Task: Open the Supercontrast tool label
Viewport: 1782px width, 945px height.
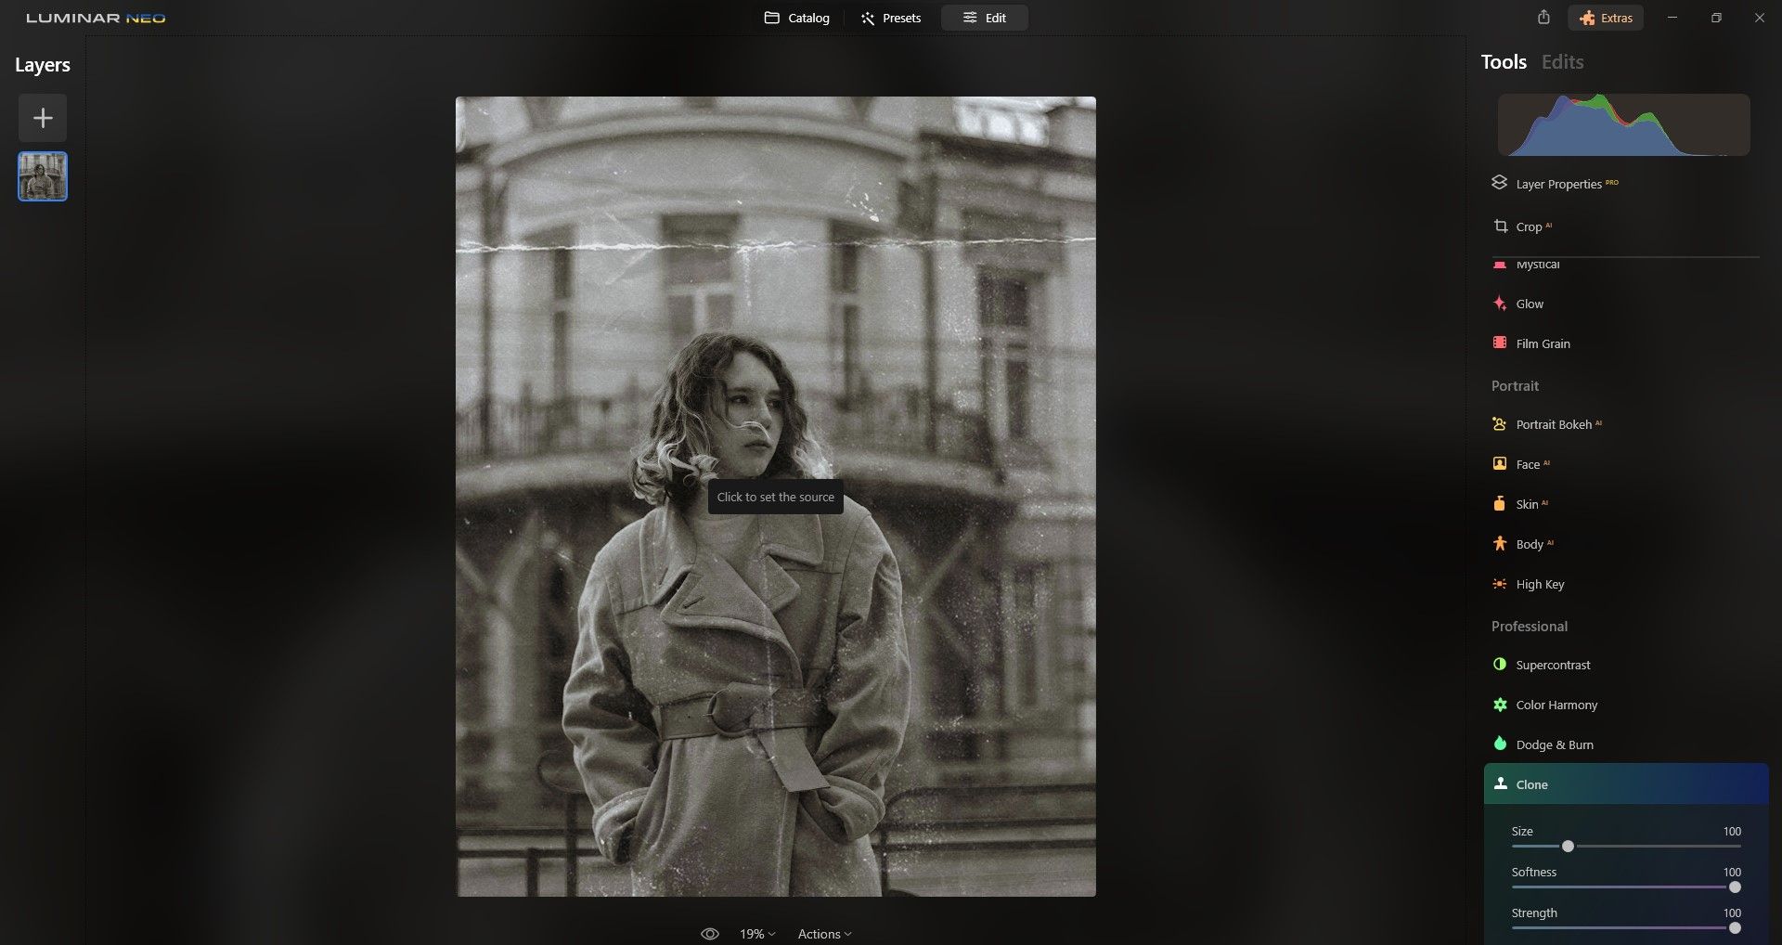Action: 1553,665
